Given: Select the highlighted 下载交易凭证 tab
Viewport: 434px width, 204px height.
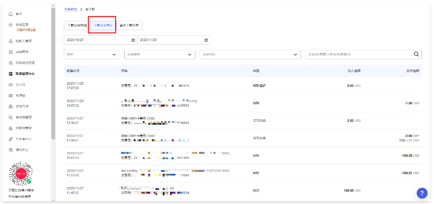Looking at the screenshot, I should coord(103,25).
